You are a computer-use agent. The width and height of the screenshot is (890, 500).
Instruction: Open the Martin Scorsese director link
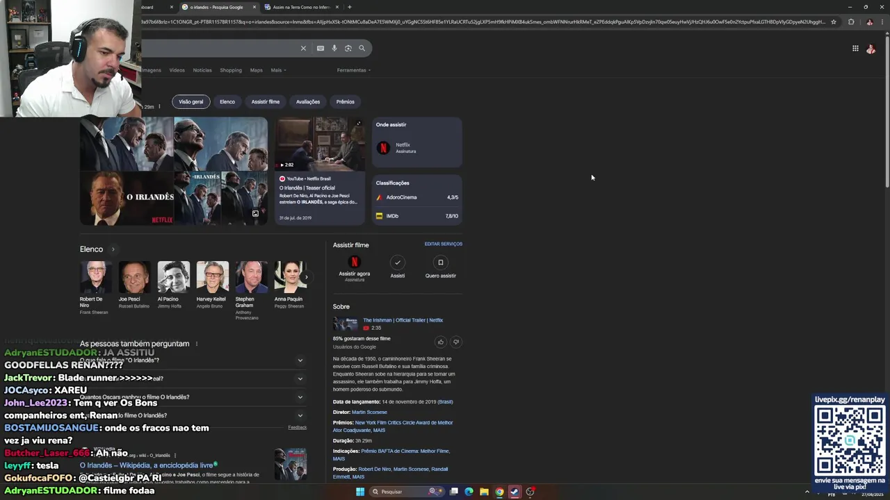(x=369, y=412)
